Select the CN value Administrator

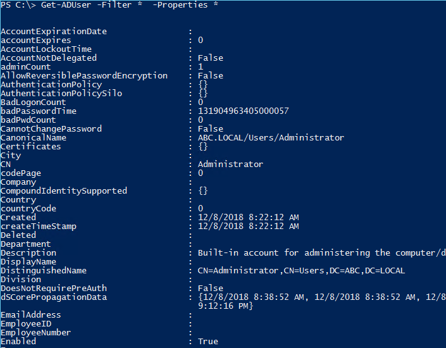(x=230, y=164)
